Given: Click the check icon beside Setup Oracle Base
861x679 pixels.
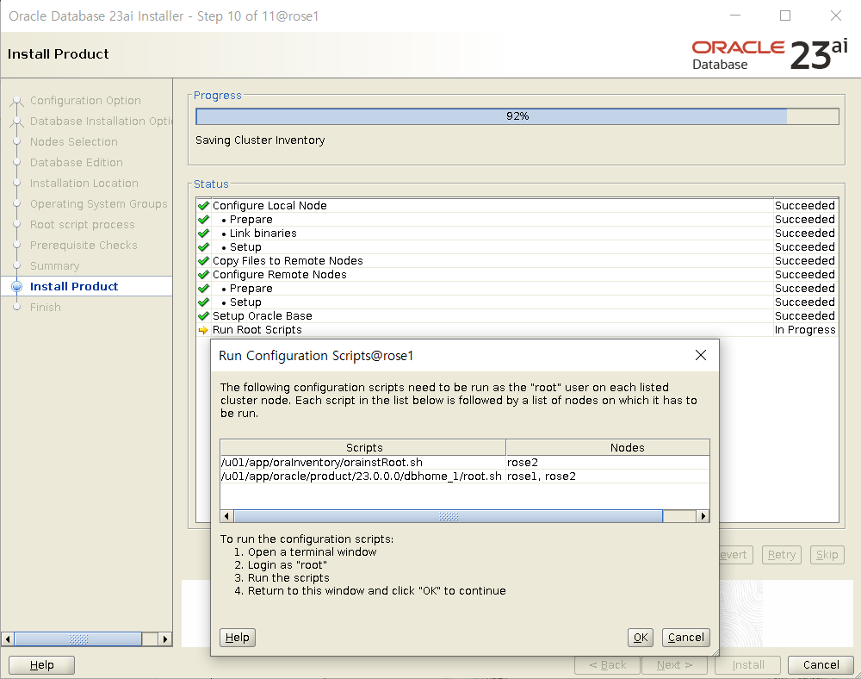Looking at the screenshot, I should [203, 316].
